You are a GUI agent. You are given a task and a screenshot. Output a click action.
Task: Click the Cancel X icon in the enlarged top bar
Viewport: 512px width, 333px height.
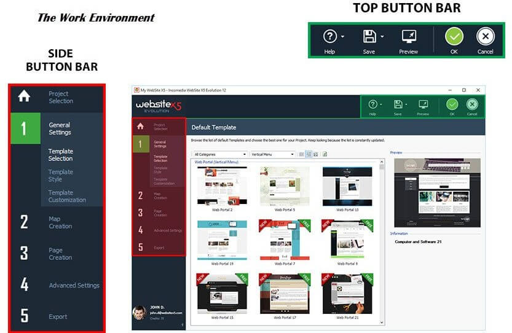click(x=485, y=36)
